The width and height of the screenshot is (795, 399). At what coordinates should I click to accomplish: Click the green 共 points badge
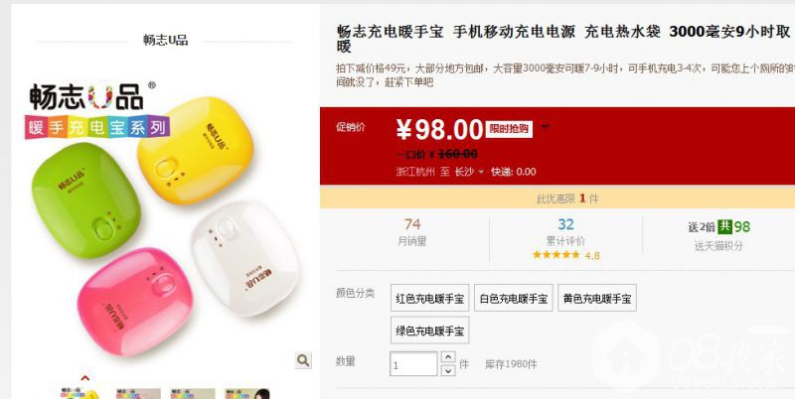pos(724,226)
